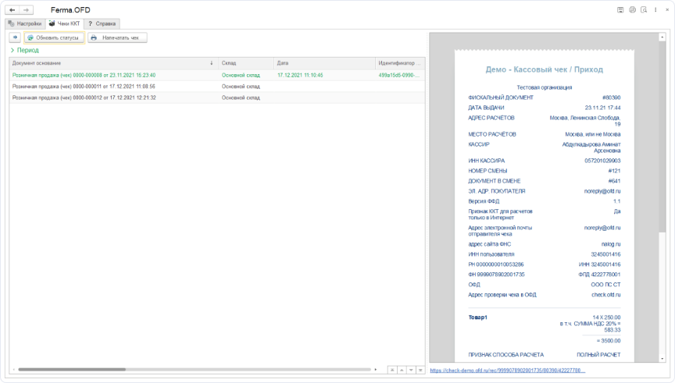The image size is (675, 383).
Task: Click the Напечатать чек button
Action: coord(117,37)
